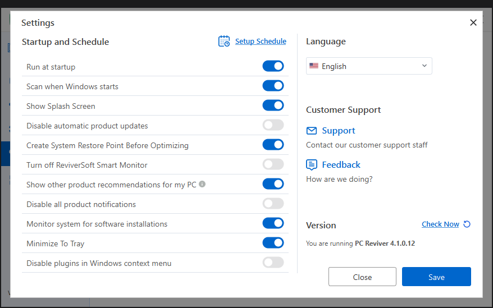
Task: Open the Setup Schedule link
Action: click(261, 41)
